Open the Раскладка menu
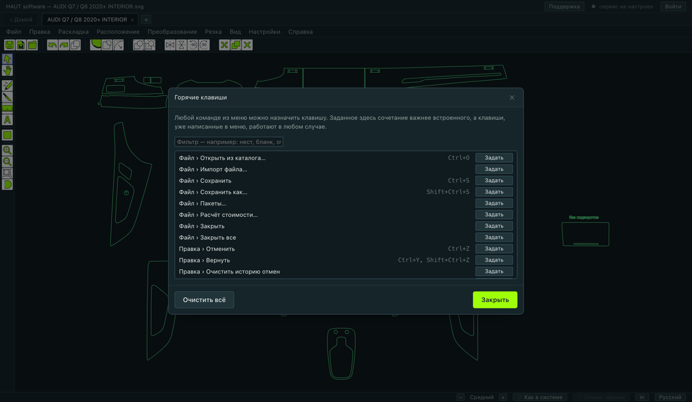Viewport: 692px width, 402px height. coord(73,32)
